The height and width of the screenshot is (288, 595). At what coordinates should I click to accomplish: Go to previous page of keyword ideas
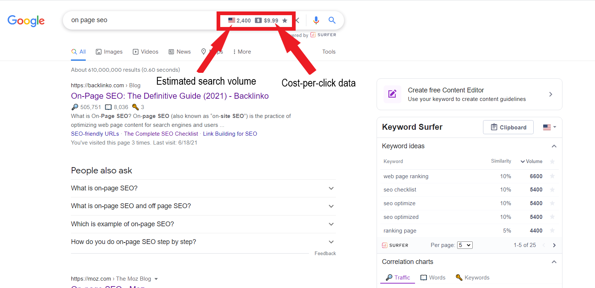[544, 245]
